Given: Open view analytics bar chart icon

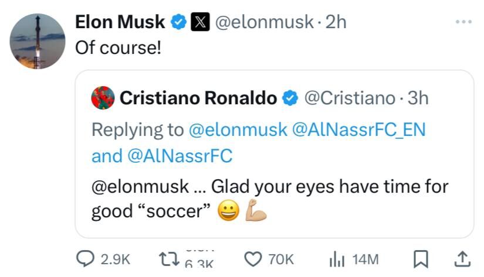Looking at the screenshot, I should [x=338, y=258].
